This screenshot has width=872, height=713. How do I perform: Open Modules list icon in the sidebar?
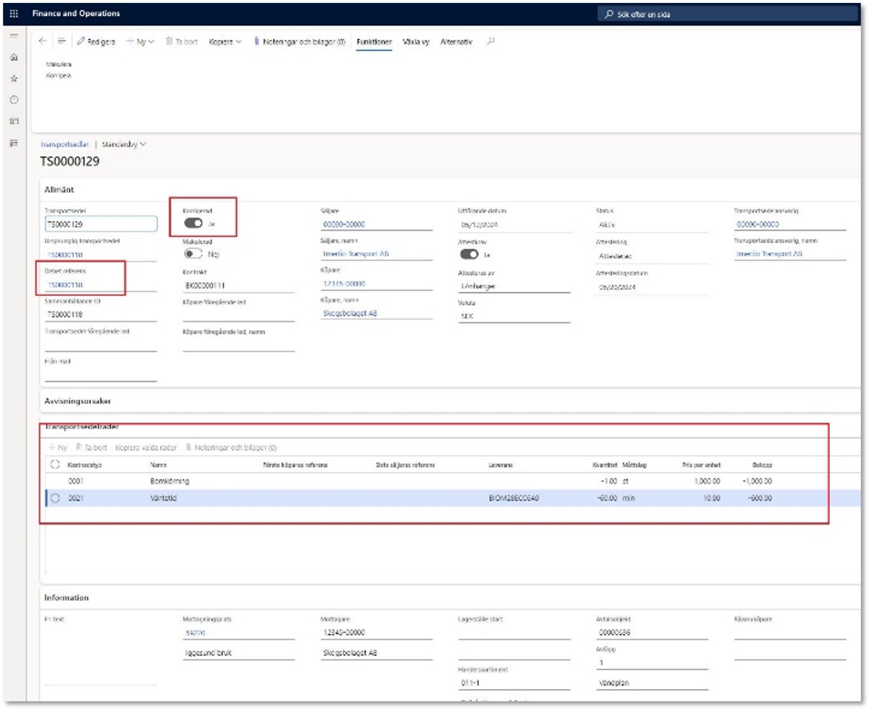point(14,143)
